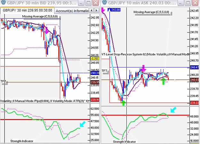
Task: Click the Volatility ATR(21) parameter label
Action: click(x=44, y=101)
